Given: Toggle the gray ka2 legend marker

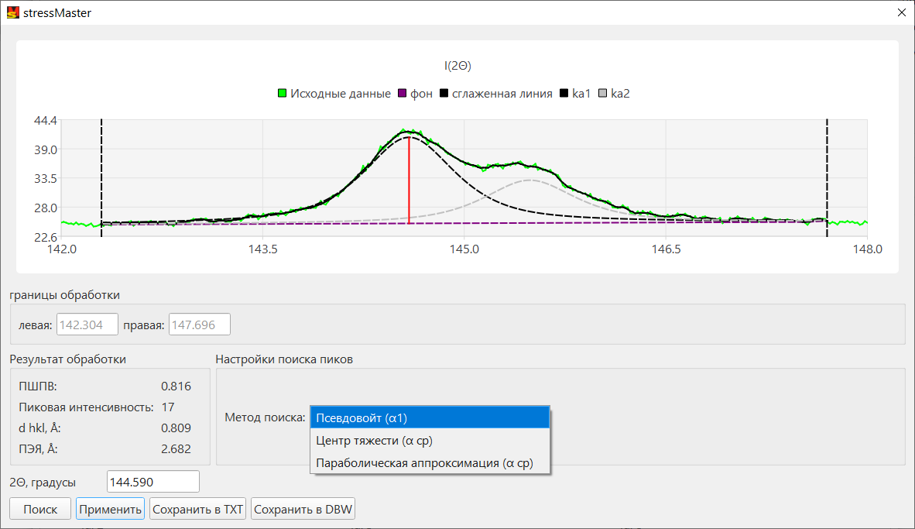Looking at the screenshot, I should 603,94.
